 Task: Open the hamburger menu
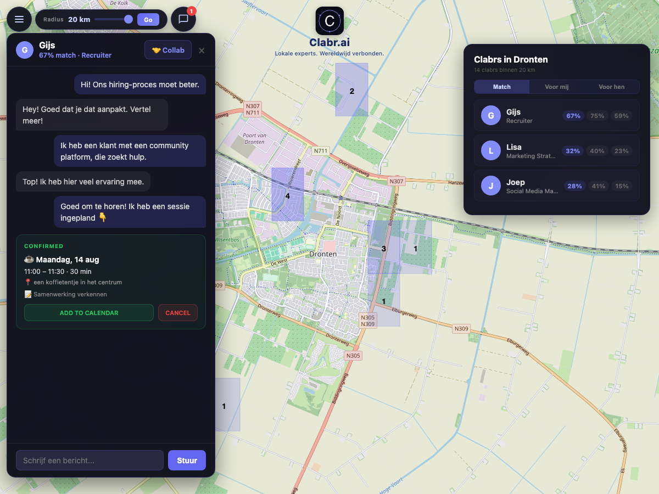pos(19,19)
